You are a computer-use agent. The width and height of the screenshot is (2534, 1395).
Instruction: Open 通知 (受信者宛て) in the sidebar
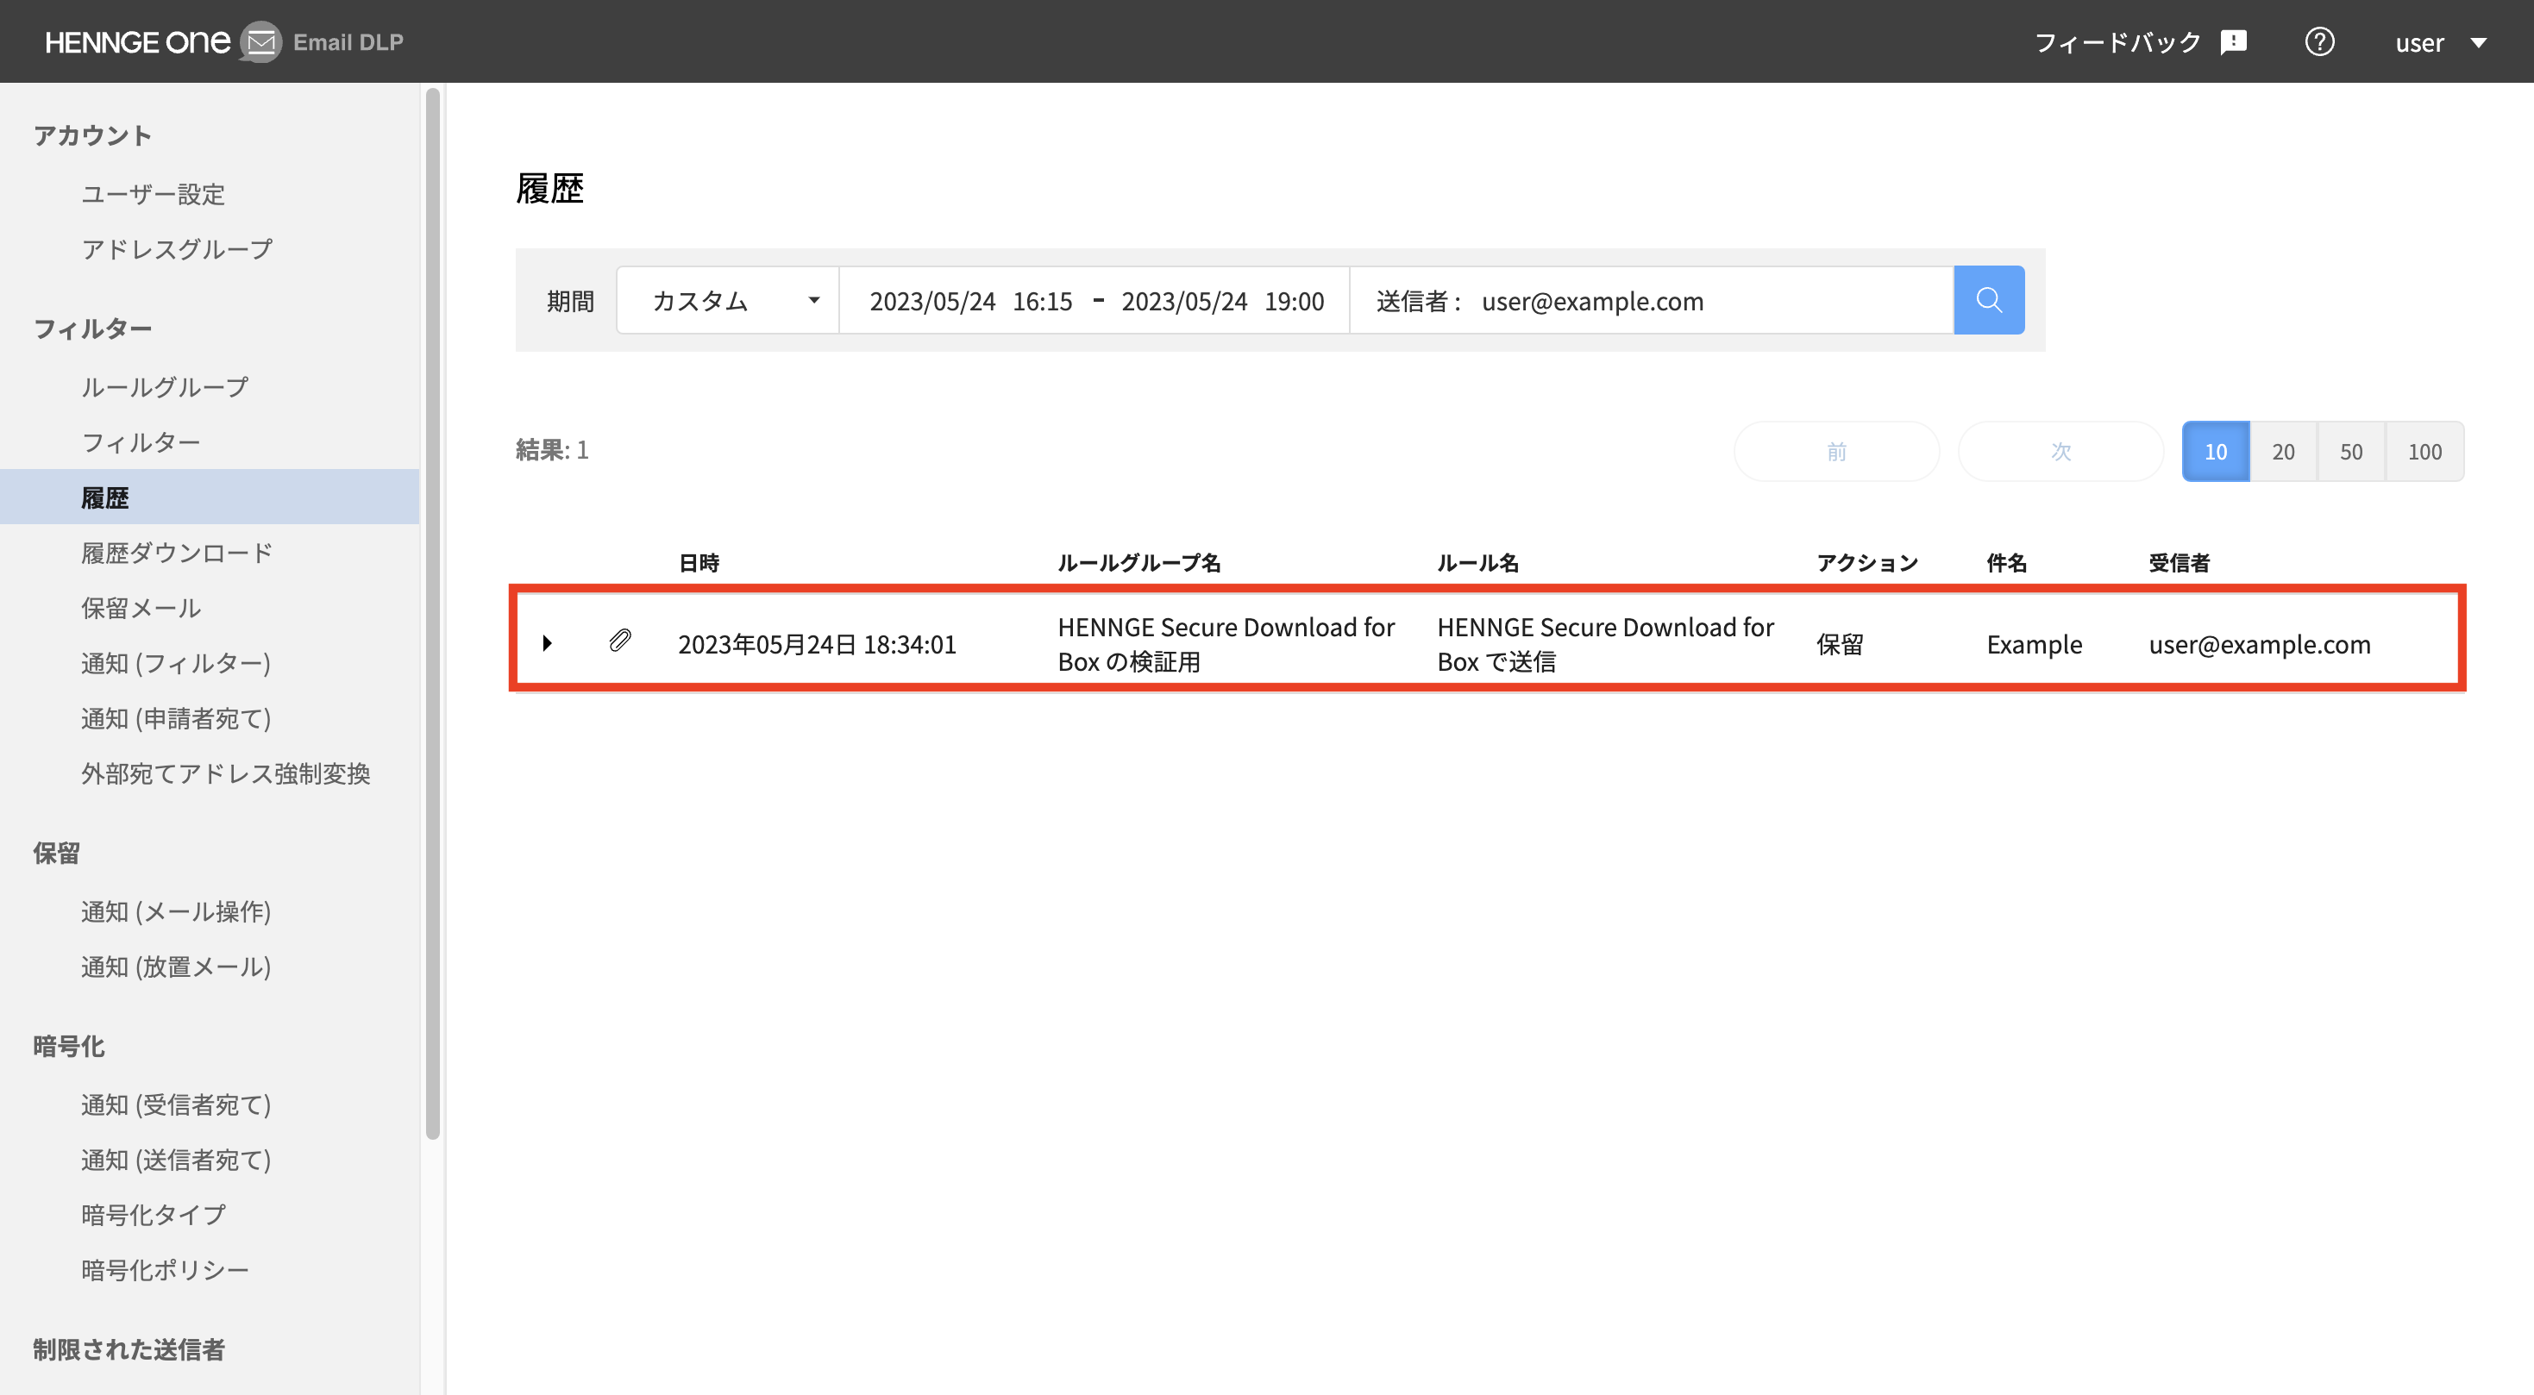pyautogui.click(x=176, y=1105)
